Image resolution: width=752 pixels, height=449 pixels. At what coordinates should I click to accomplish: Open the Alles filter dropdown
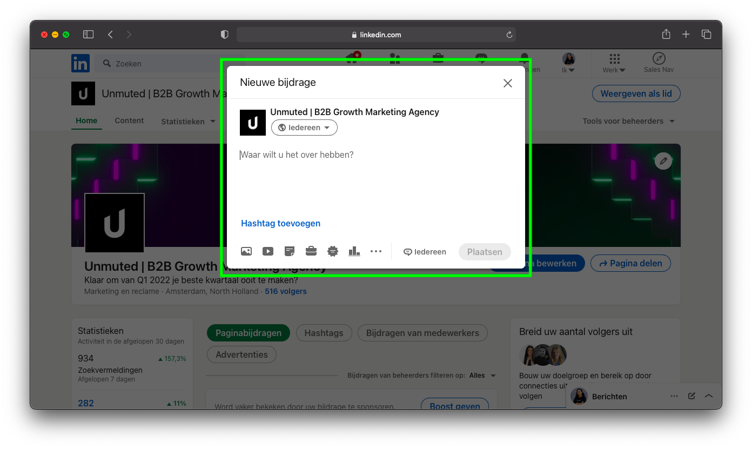tap(482, 376)
